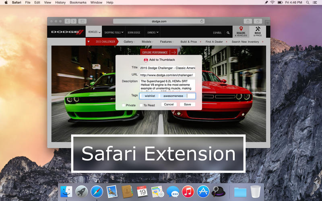Expand the Features submenu

click(x=167, y=42)
